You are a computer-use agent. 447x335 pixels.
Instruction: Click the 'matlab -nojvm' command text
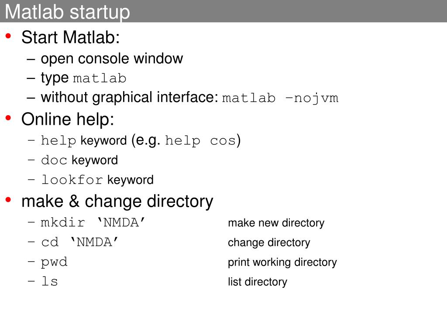tap(280, 98)
